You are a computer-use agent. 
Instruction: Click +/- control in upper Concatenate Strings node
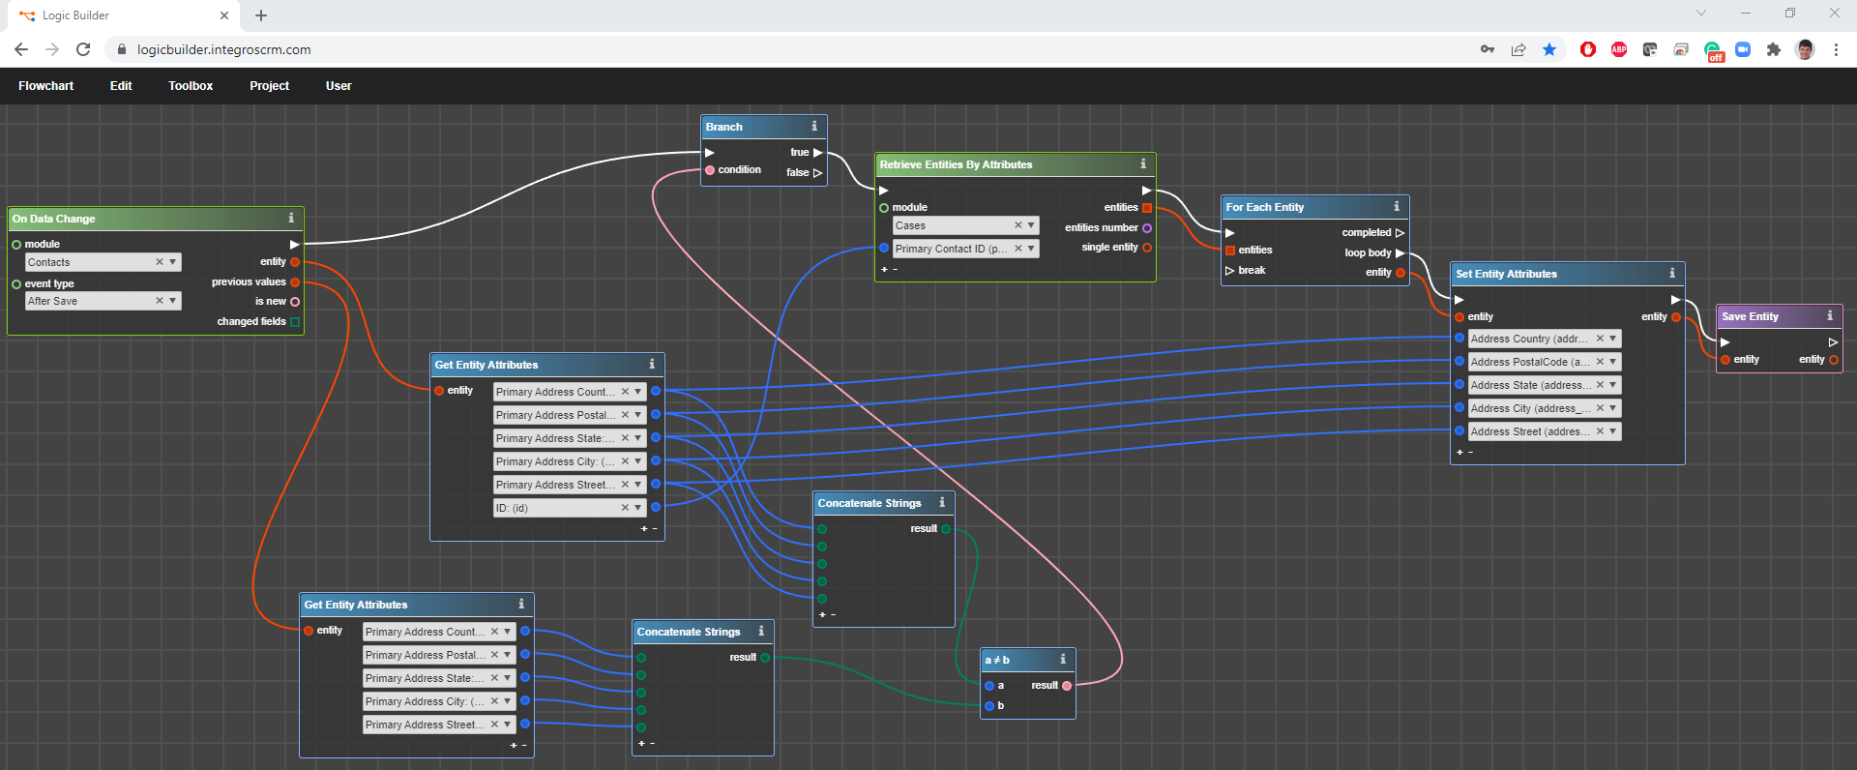coord(828,615)
